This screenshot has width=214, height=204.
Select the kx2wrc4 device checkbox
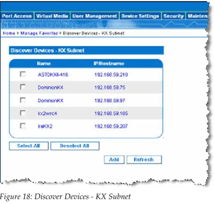point(23,113)
